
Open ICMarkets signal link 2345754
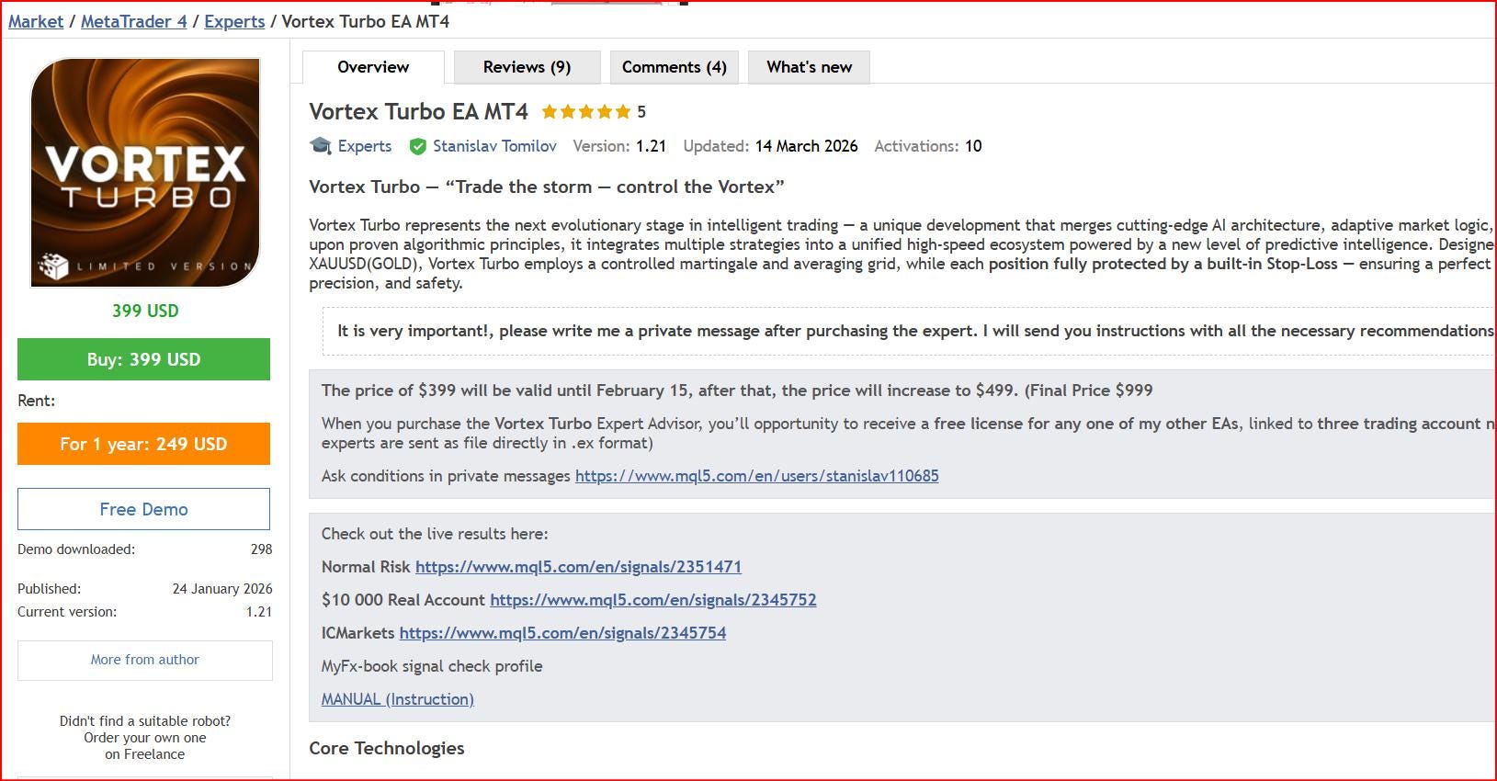tap(562, 633)
